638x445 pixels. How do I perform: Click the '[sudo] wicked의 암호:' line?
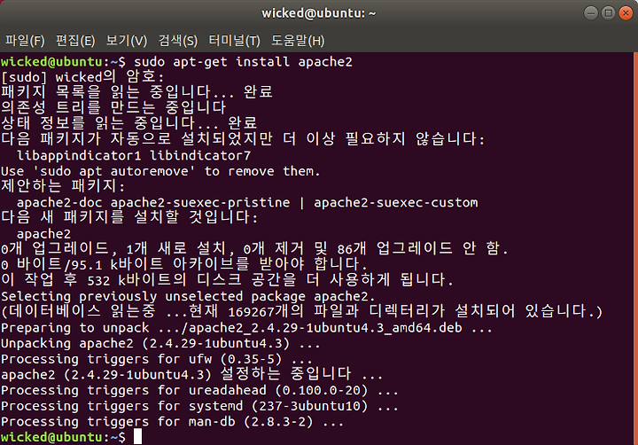coord(82,77)
